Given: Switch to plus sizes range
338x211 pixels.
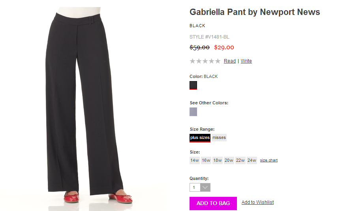Looking at the screenshot, I should click(x=200, y=138).
